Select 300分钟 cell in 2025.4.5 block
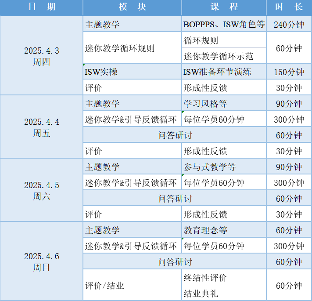Screen dimensions: 312x301 [x=289, y=182]
